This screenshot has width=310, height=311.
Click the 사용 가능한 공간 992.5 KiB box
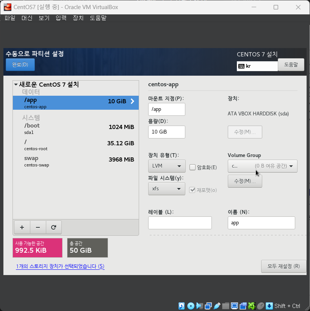pos(38,248)
